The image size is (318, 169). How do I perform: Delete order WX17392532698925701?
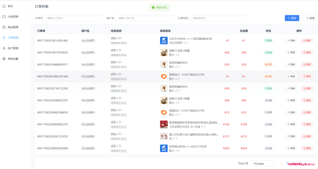click(307, 100)
